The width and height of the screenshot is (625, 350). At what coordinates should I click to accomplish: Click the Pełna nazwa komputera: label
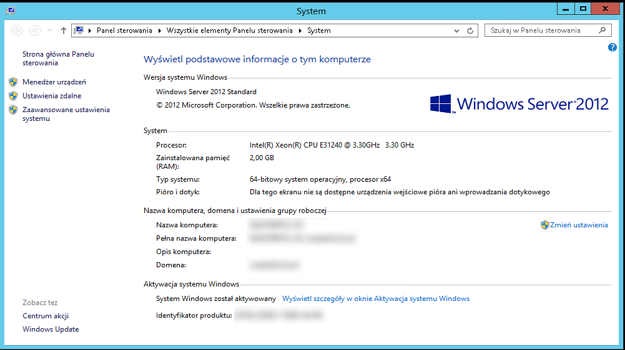pyautogui.click(x=196, y=239)
